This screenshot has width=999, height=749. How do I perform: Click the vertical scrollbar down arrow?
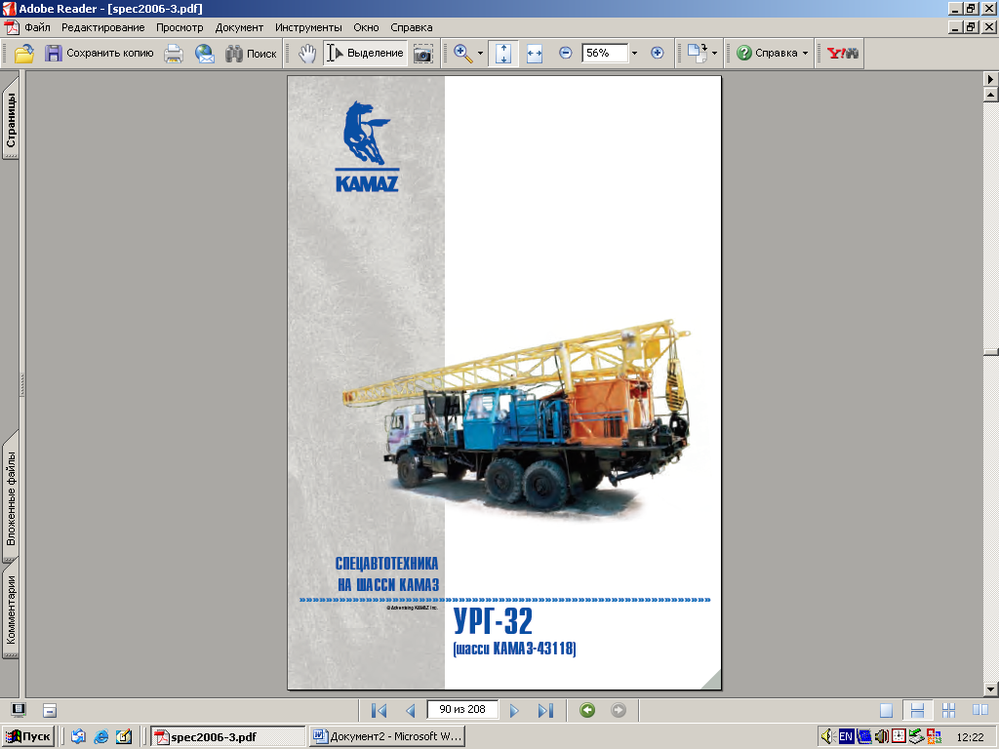click(990, 690)
